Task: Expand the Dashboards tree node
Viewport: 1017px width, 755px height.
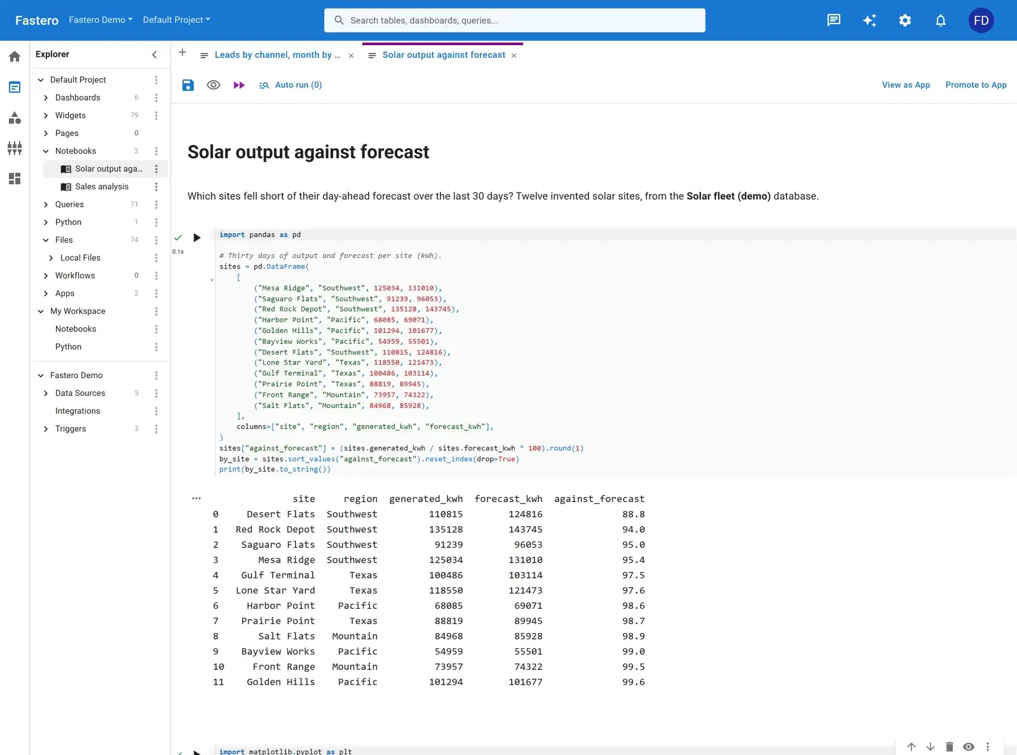Action: point(46,98)
